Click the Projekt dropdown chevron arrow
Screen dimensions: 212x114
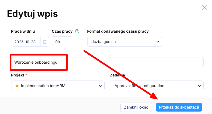click(x=99, y=86)
